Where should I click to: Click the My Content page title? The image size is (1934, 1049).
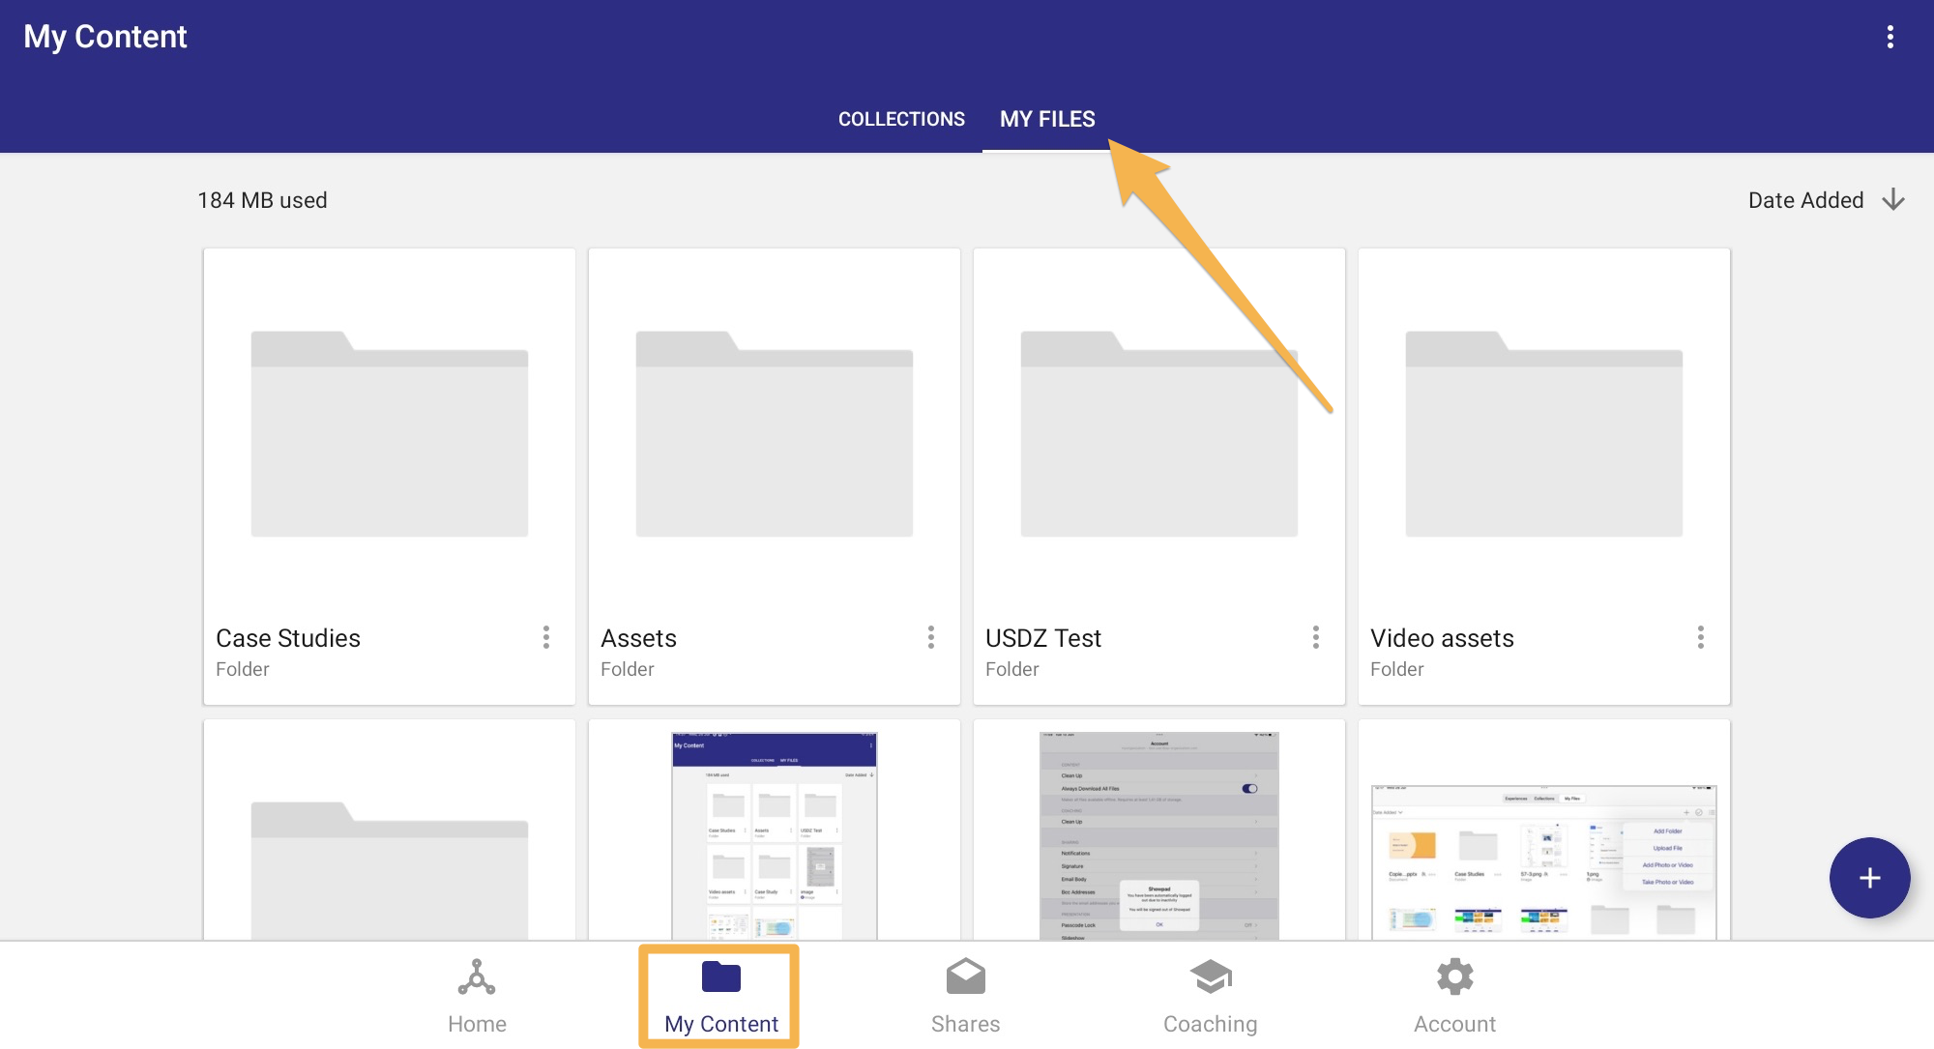coord(105,37)
